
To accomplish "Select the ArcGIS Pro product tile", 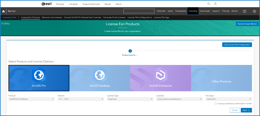I will [x=39, y=78].
